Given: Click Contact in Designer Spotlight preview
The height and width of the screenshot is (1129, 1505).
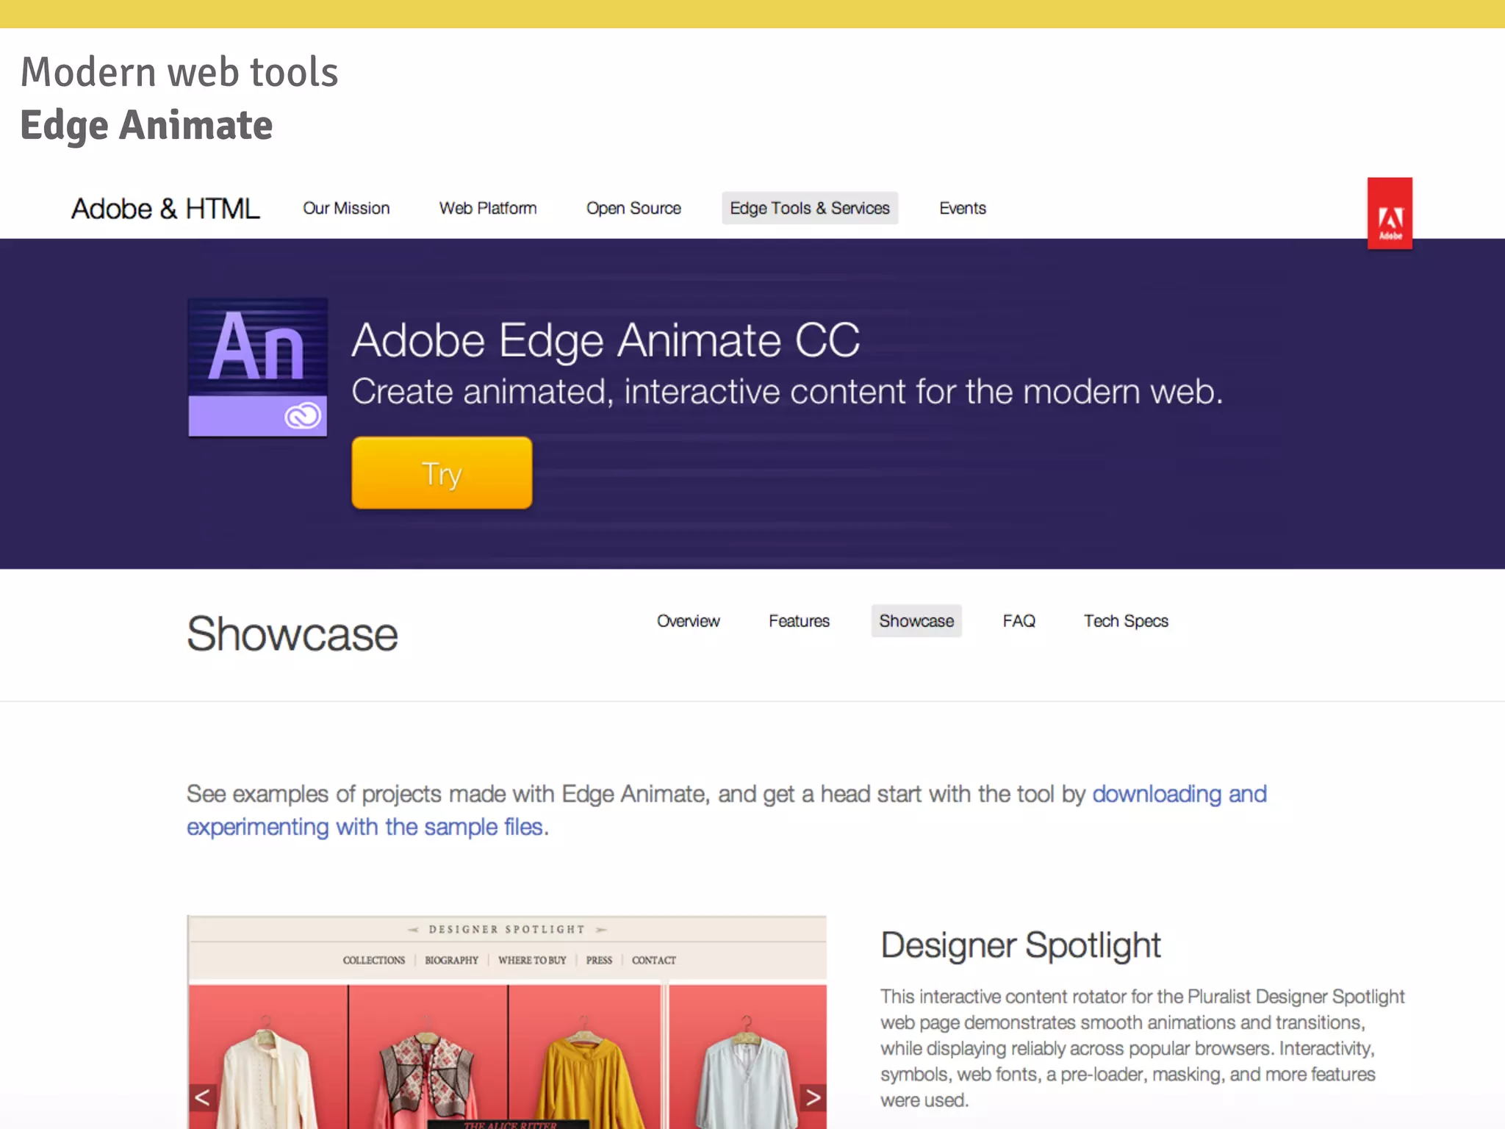Looking at the screenshot, I should pyautogui.click(x=654, y=960).
